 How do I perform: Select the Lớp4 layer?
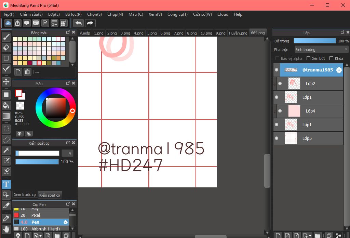click(x=310, y=111)
